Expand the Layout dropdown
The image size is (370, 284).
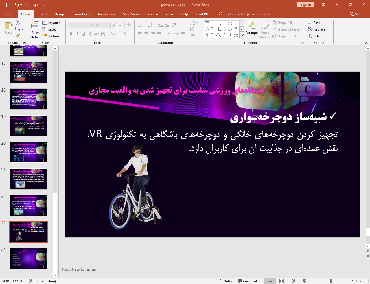pyautogui.click(x=51, y=23)
